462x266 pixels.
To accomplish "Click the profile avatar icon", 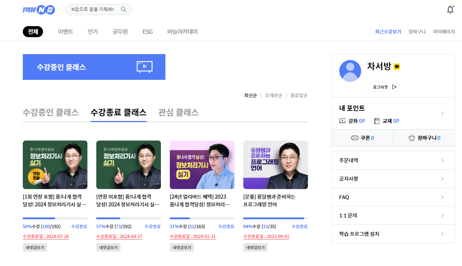I will [x=350, y=71].
